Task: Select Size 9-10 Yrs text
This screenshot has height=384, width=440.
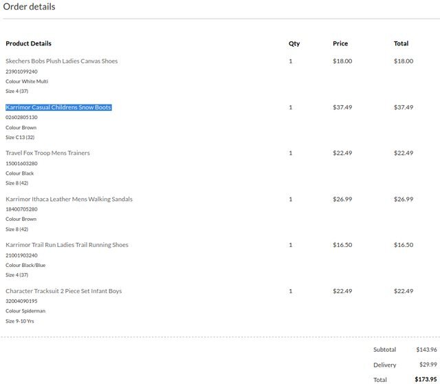Action: 20,321
